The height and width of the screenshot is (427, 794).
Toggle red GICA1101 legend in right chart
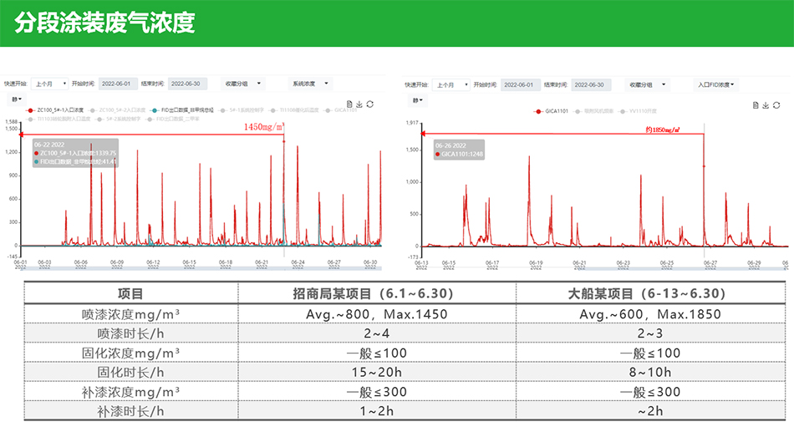[x=552, y=111]
